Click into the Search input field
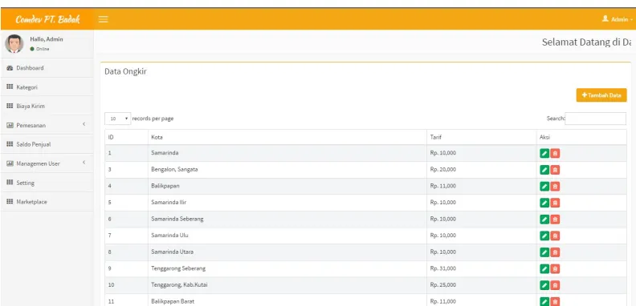The width and height of the screenshot is (636, 306). click(x=595, y=119)
